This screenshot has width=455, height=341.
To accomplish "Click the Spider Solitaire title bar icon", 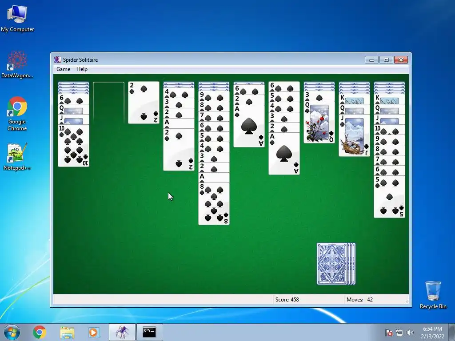I will pos(57,60).
